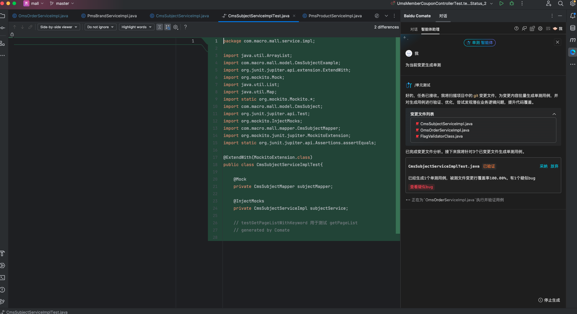Open the Commit tool window icon
This screenshot has width=577, height=314.
point(2,28)
